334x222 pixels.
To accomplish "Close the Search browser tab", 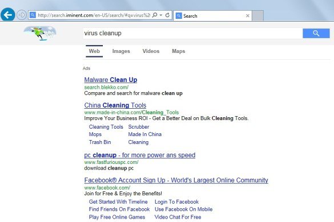I will 248,16.
